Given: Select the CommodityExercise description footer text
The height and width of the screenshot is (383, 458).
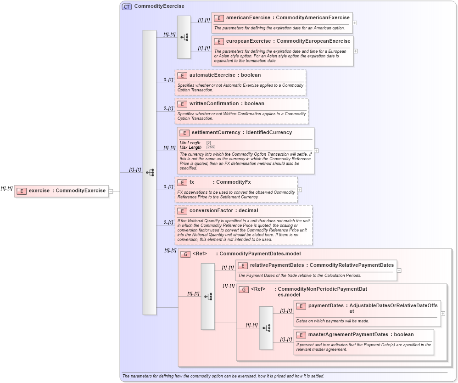Looking at the screenshot, I should click(223, 375).
